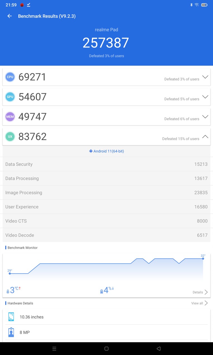Tap the MEM score 49747
Screen dimensions: 213x355
coord(32,117)
